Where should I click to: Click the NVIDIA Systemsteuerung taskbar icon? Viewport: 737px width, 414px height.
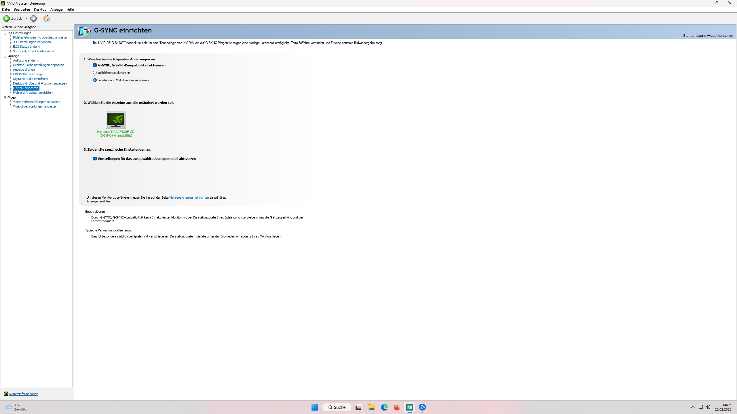pos(410,407)
